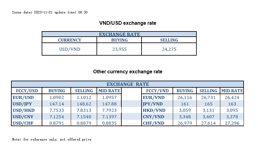The height and width of the screenshot is (150, 258).
Task: Select the EUR/USD row label
Action: [x=23, y=97]
